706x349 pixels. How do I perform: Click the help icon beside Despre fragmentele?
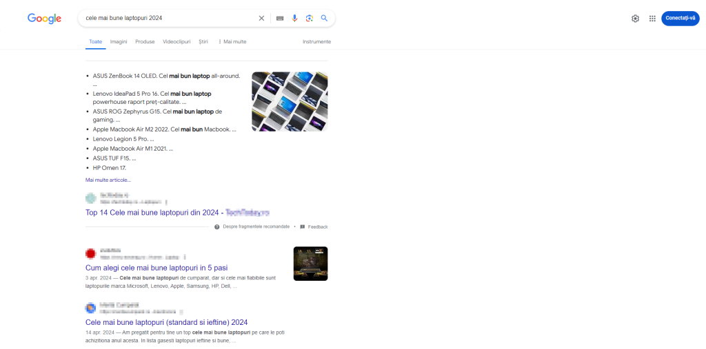(x=217, y=226)
